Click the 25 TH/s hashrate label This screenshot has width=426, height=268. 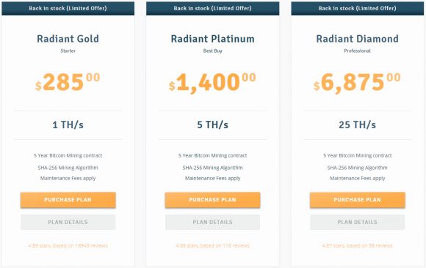coord(357,124)
